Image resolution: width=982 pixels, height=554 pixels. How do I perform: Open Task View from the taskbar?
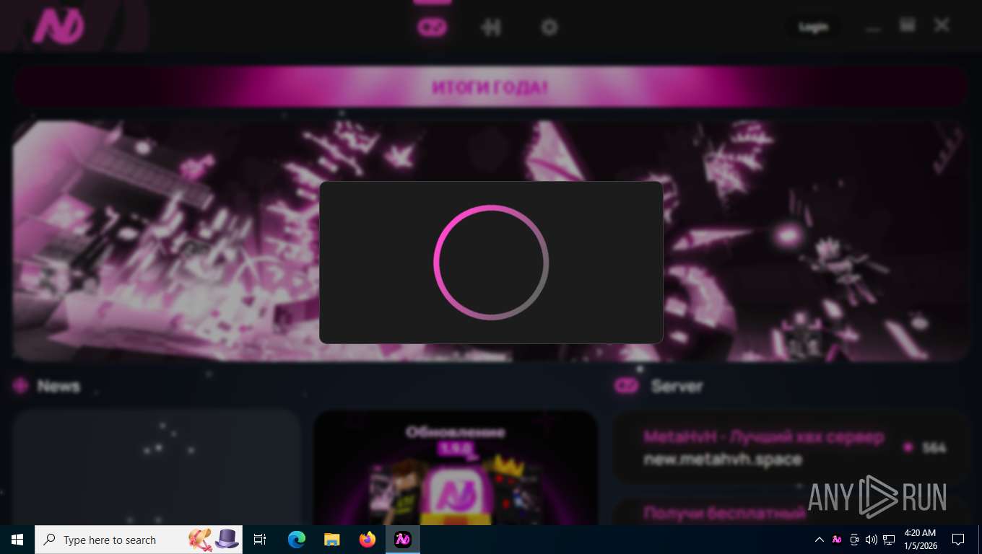pos(261,540)
